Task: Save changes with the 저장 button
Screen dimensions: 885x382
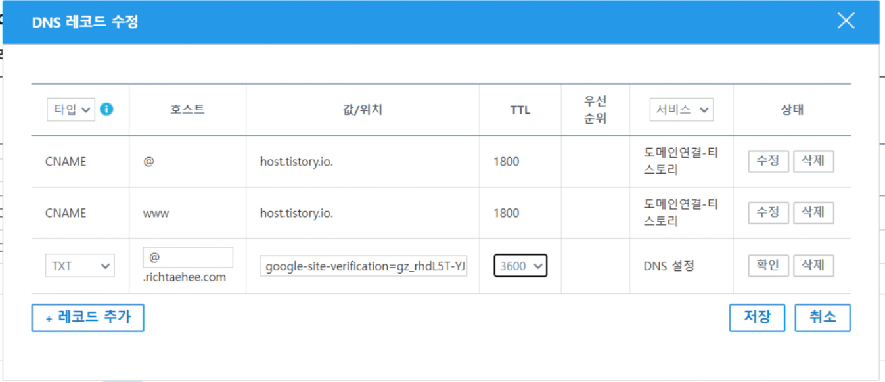Action: click(757, 318)
